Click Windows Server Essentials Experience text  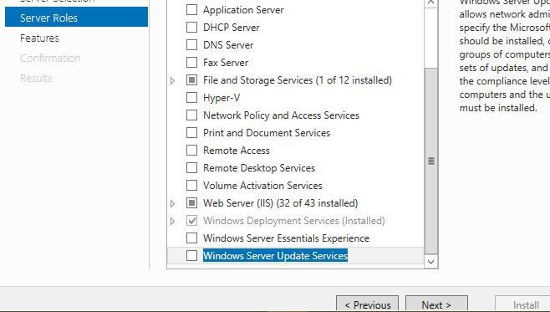pos(286,238)
